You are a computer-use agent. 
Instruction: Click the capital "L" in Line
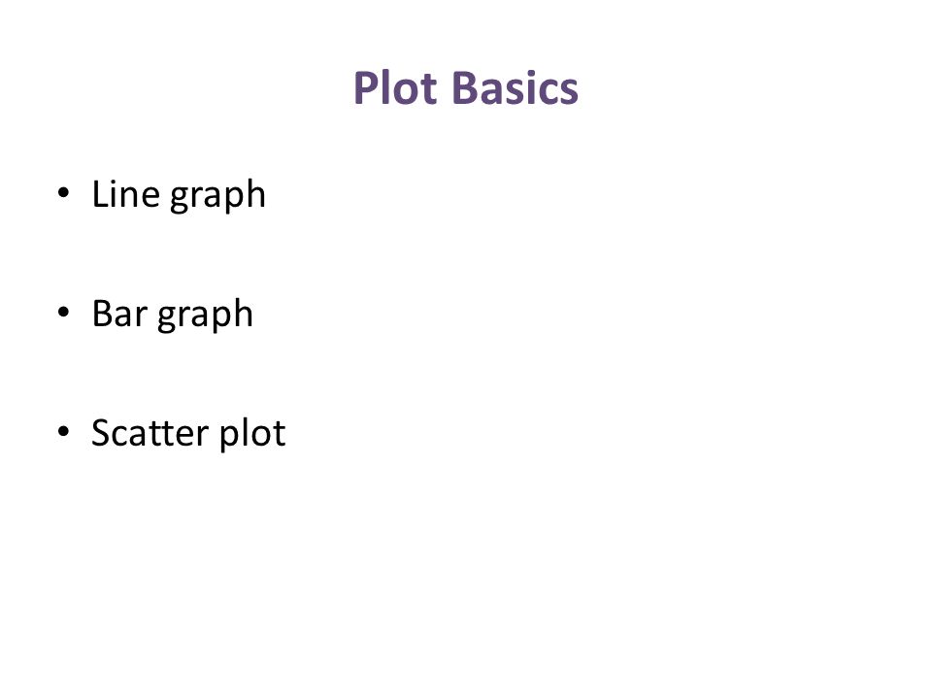(100, 194)
